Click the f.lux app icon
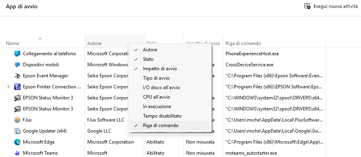361x157 pixels. 17,120
